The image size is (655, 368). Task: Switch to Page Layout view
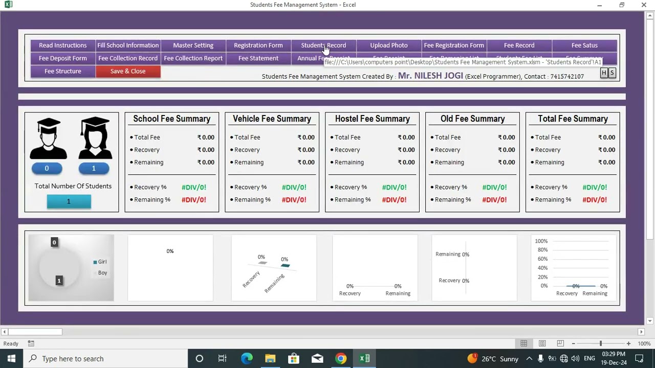point(542,343)
